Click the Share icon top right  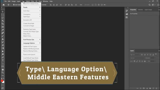pyautogui.click(x=158, y=5)
